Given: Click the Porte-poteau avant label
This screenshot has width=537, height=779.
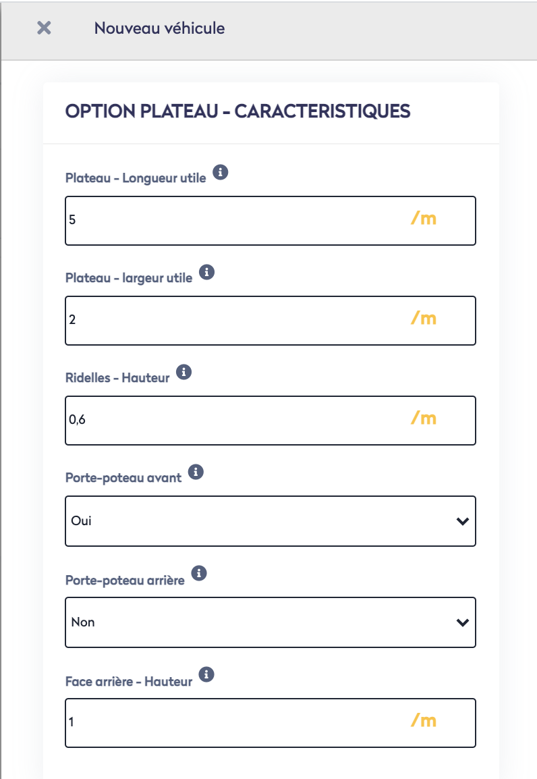Looking at the screenshot, I should 123,478.
